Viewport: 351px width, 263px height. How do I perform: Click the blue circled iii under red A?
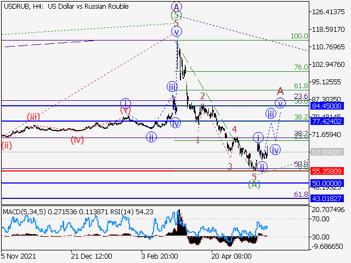[x=271, y=113]
